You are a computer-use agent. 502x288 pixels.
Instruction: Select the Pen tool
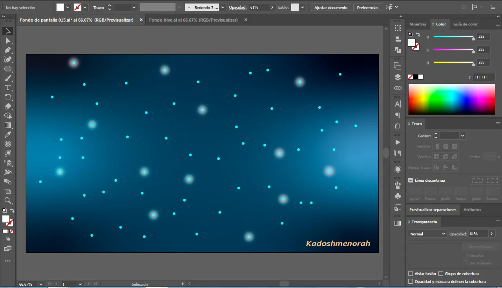pyautogui.click(x=8, y=50)
